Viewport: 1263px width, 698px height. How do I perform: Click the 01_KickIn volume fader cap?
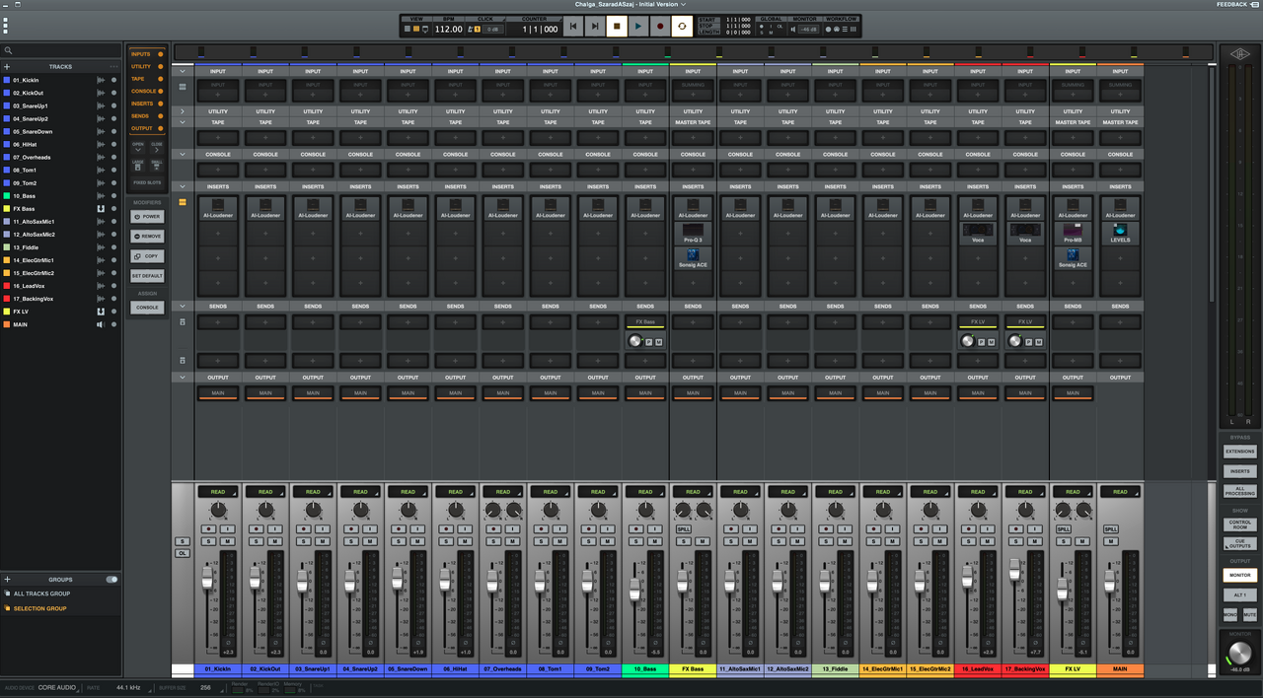click(x=207, y=578)
